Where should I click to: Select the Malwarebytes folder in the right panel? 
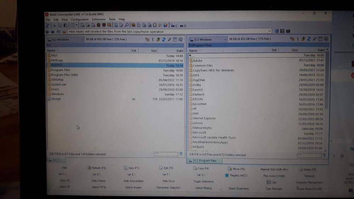click(202, 128)
